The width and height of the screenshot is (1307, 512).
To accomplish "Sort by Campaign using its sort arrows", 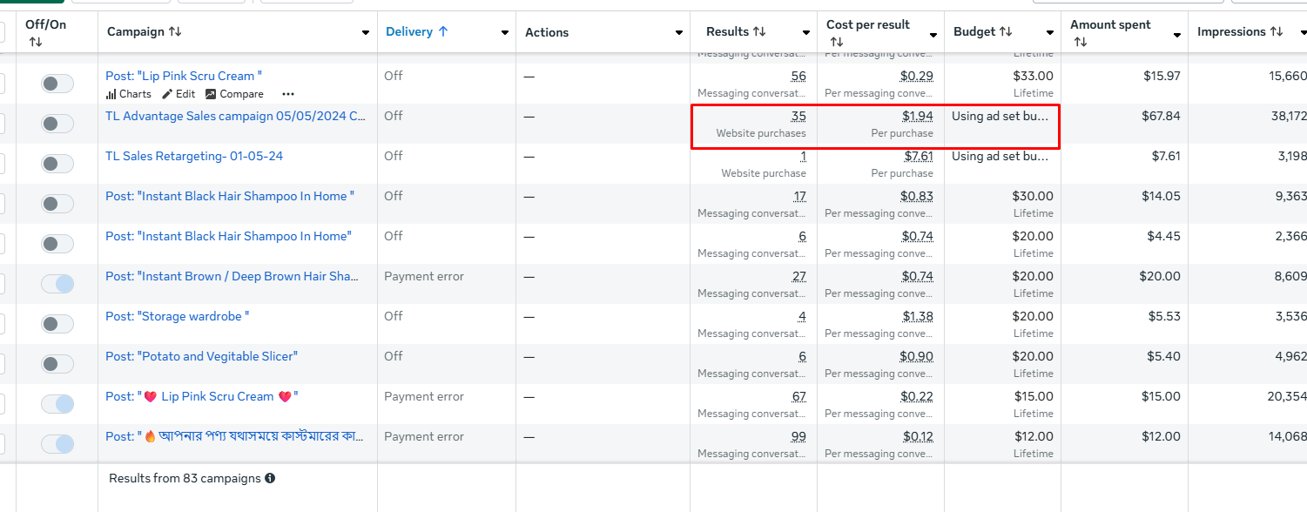I will pos(175,32).
